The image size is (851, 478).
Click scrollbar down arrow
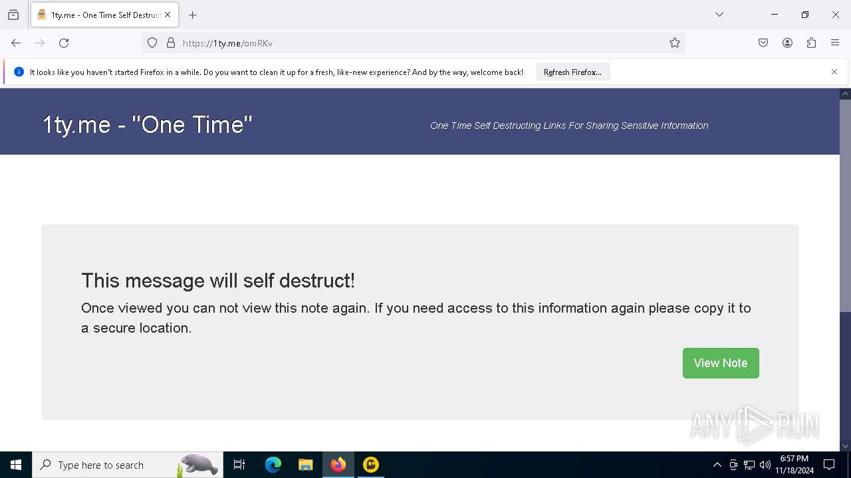click(x=845, y=445)
